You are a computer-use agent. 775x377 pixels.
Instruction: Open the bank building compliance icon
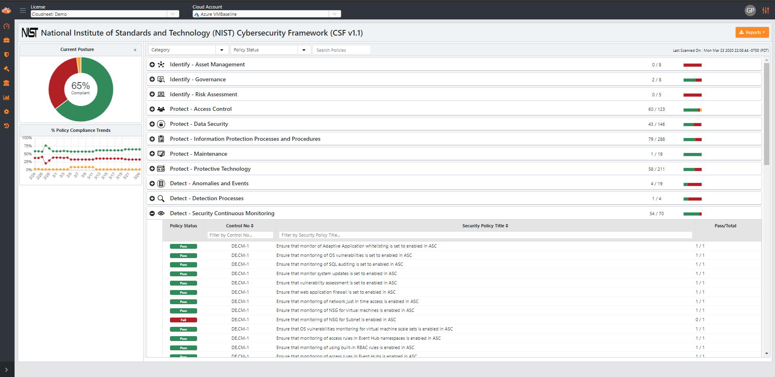(6, 83)
